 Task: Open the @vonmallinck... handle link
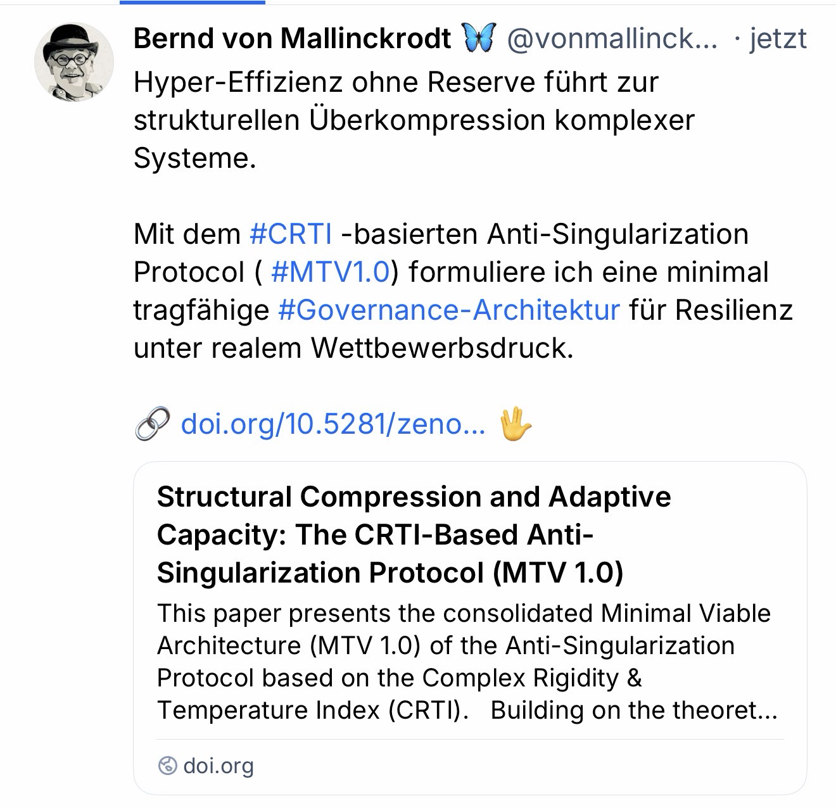click(612, 39)
